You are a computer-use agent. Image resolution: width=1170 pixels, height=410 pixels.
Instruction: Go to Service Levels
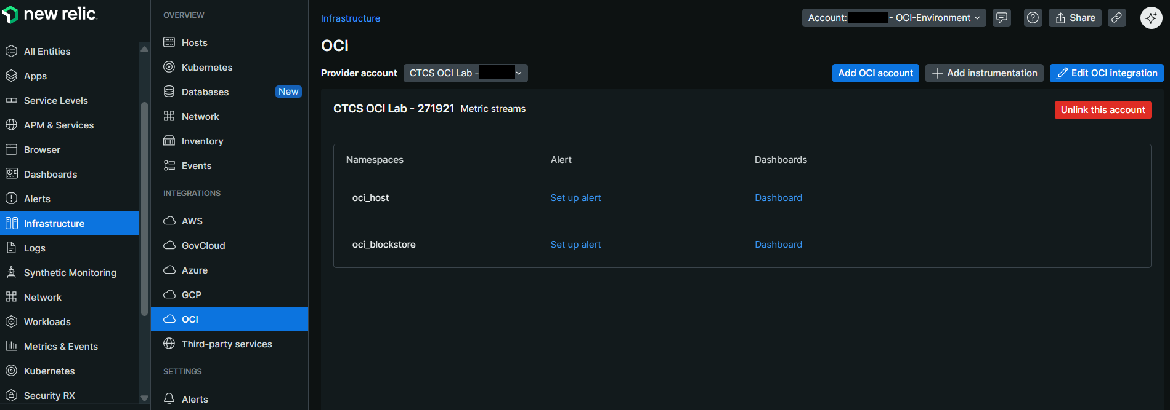pyautogui.click(x=55, y=101)
